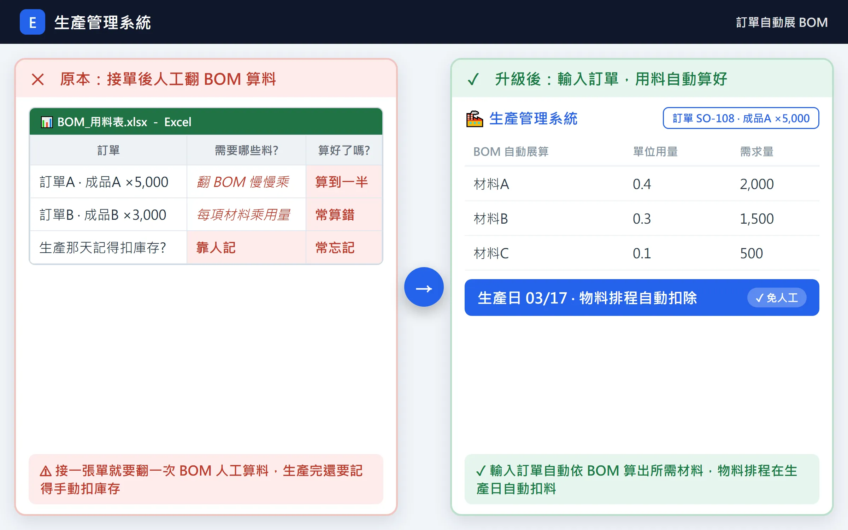
Task: Click the red X icon in original header
Action: 38,79
